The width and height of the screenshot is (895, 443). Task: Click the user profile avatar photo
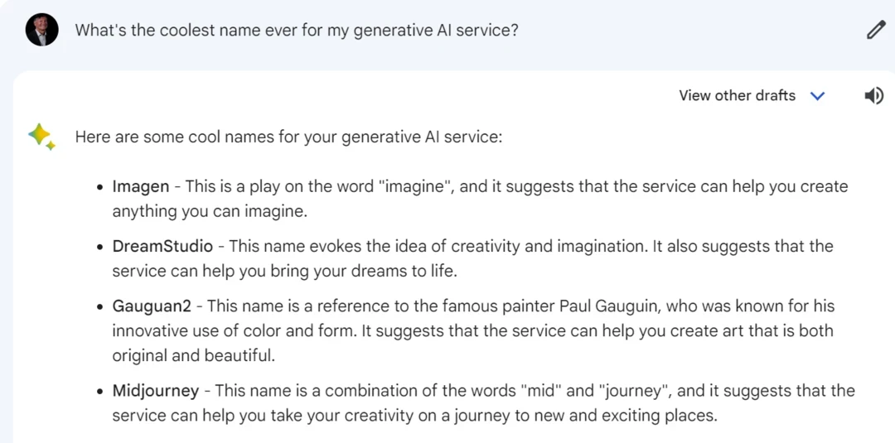coord(42,31)
